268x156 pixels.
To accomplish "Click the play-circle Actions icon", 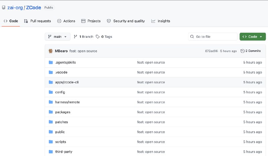I will 59,21.
